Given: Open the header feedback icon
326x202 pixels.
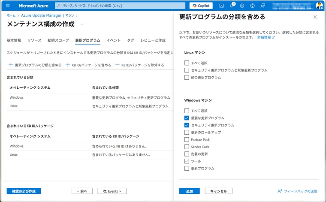Looking at the screenshot, I should (x=263, y=6).
